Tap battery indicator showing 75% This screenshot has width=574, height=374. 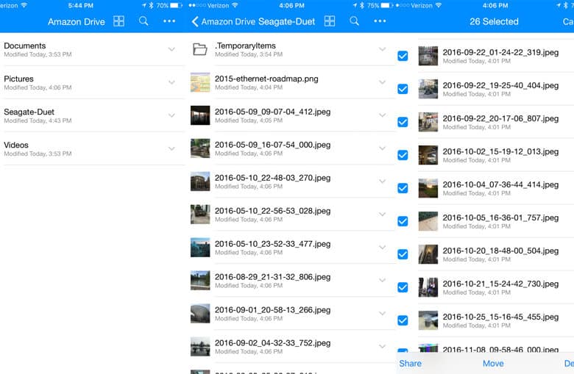[386, 5]
